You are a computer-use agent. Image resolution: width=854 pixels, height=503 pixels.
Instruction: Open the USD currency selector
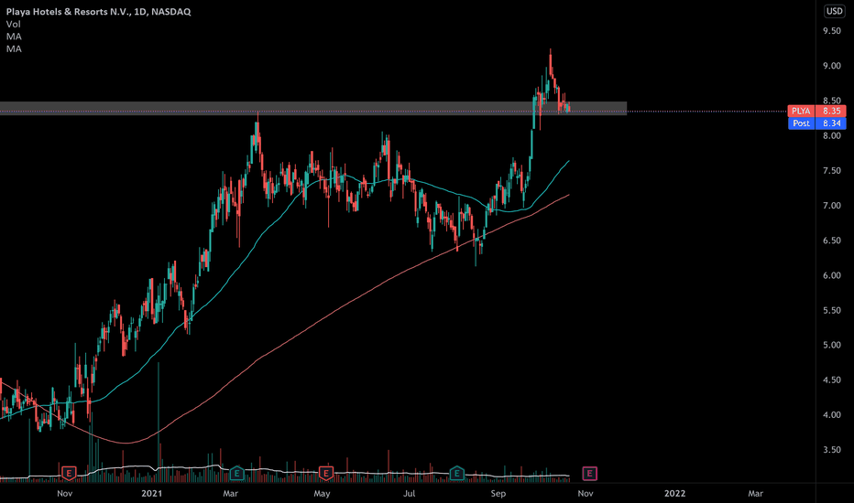835,11
